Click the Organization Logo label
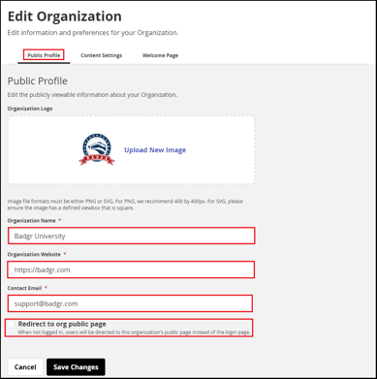The width and height of the screenshot is (377, 379). pyautogui.click(x=30, y=109)
